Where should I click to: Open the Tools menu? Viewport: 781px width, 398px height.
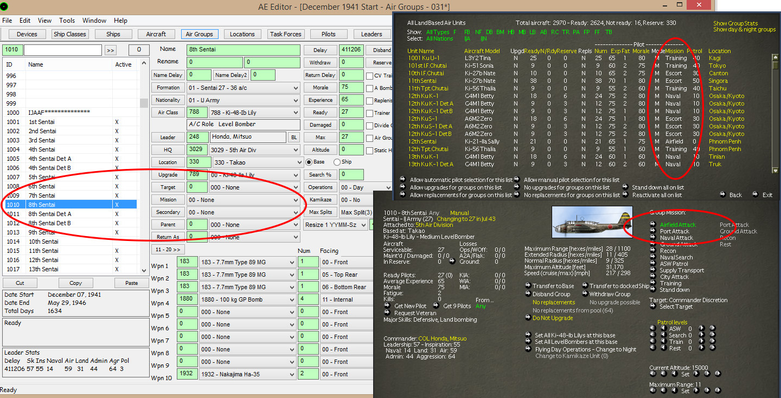[x=67, y=21]
